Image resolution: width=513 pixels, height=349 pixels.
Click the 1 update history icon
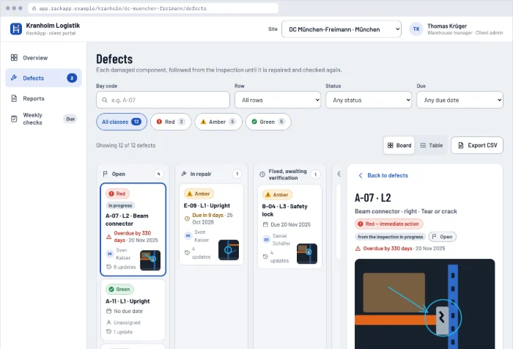pos(108,331)
